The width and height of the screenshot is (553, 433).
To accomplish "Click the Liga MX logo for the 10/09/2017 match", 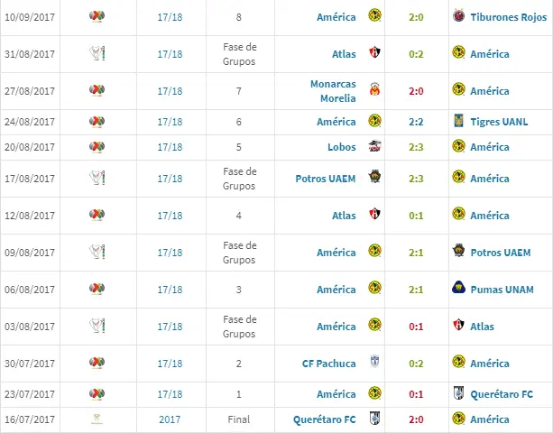I will coord(97,16).
